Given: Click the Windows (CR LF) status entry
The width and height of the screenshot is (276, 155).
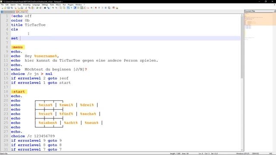Looking at the screenshot, I should click(243, 153).
